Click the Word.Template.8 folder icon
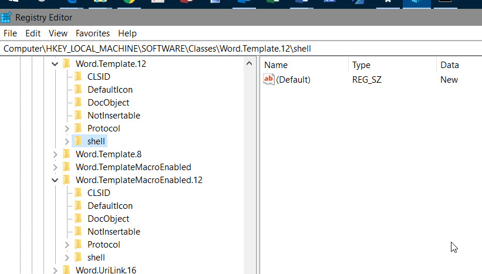 pos(66,154)
